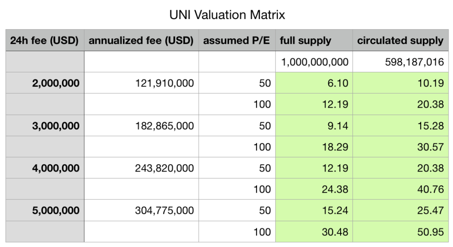Click the green 30.48 valuation cell

(x=314, y=232)
